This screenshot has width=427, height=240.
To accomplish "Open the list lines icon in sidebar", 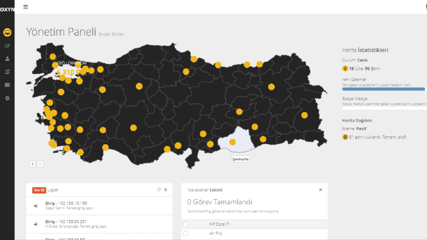I will pyautogui.click(x=8, y=72).
